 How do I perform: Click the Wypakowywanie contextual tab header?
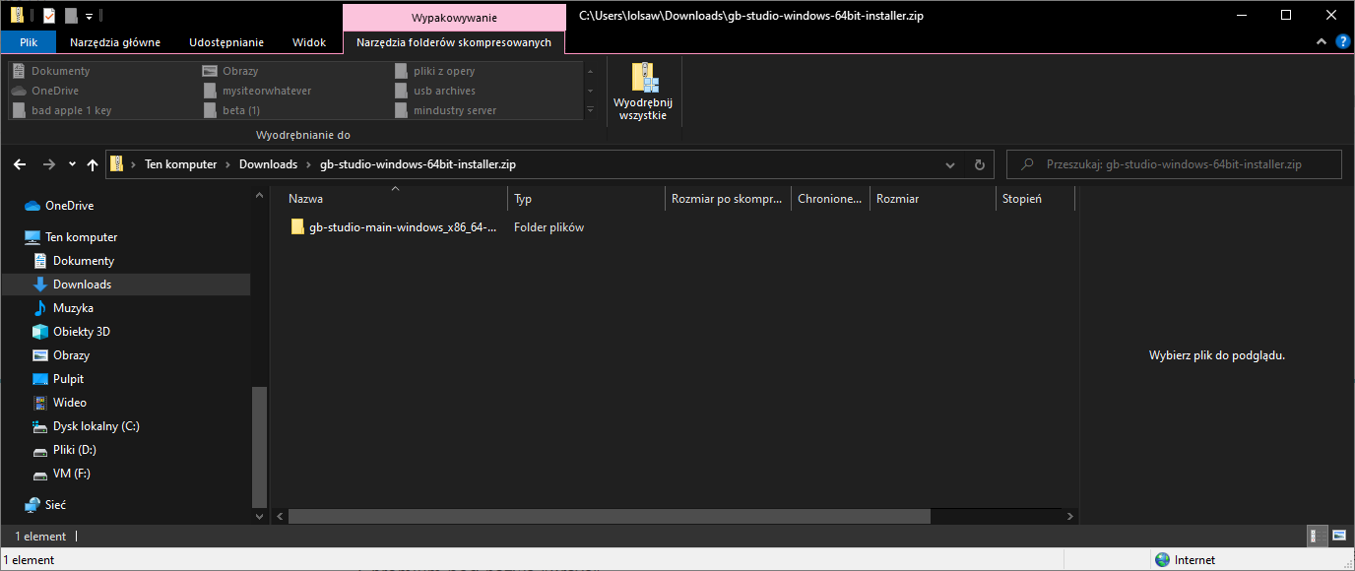(x=454, y=18)
